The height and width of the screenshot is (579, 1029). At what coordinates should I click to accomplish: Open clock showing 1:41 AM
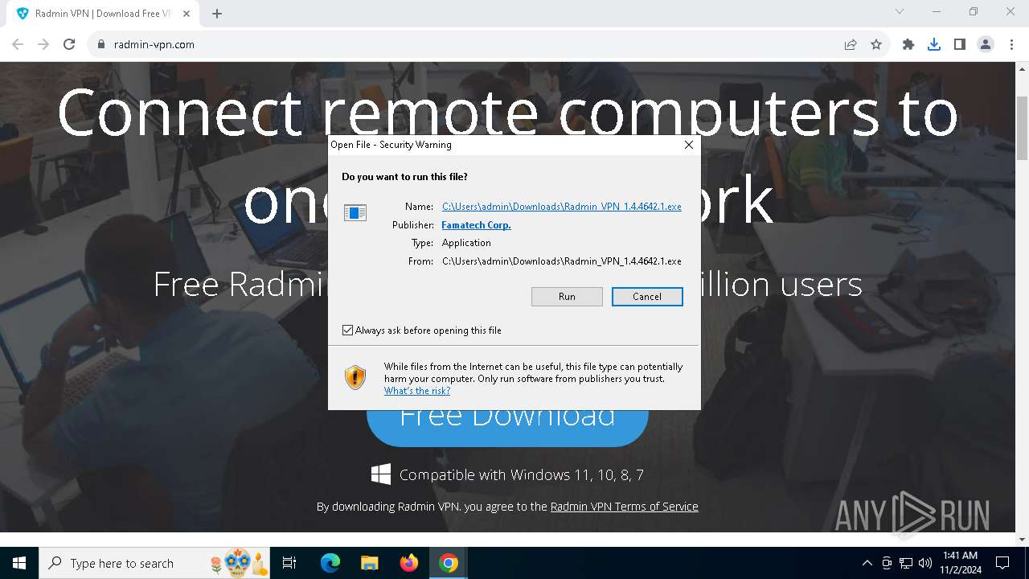(960, 563)
